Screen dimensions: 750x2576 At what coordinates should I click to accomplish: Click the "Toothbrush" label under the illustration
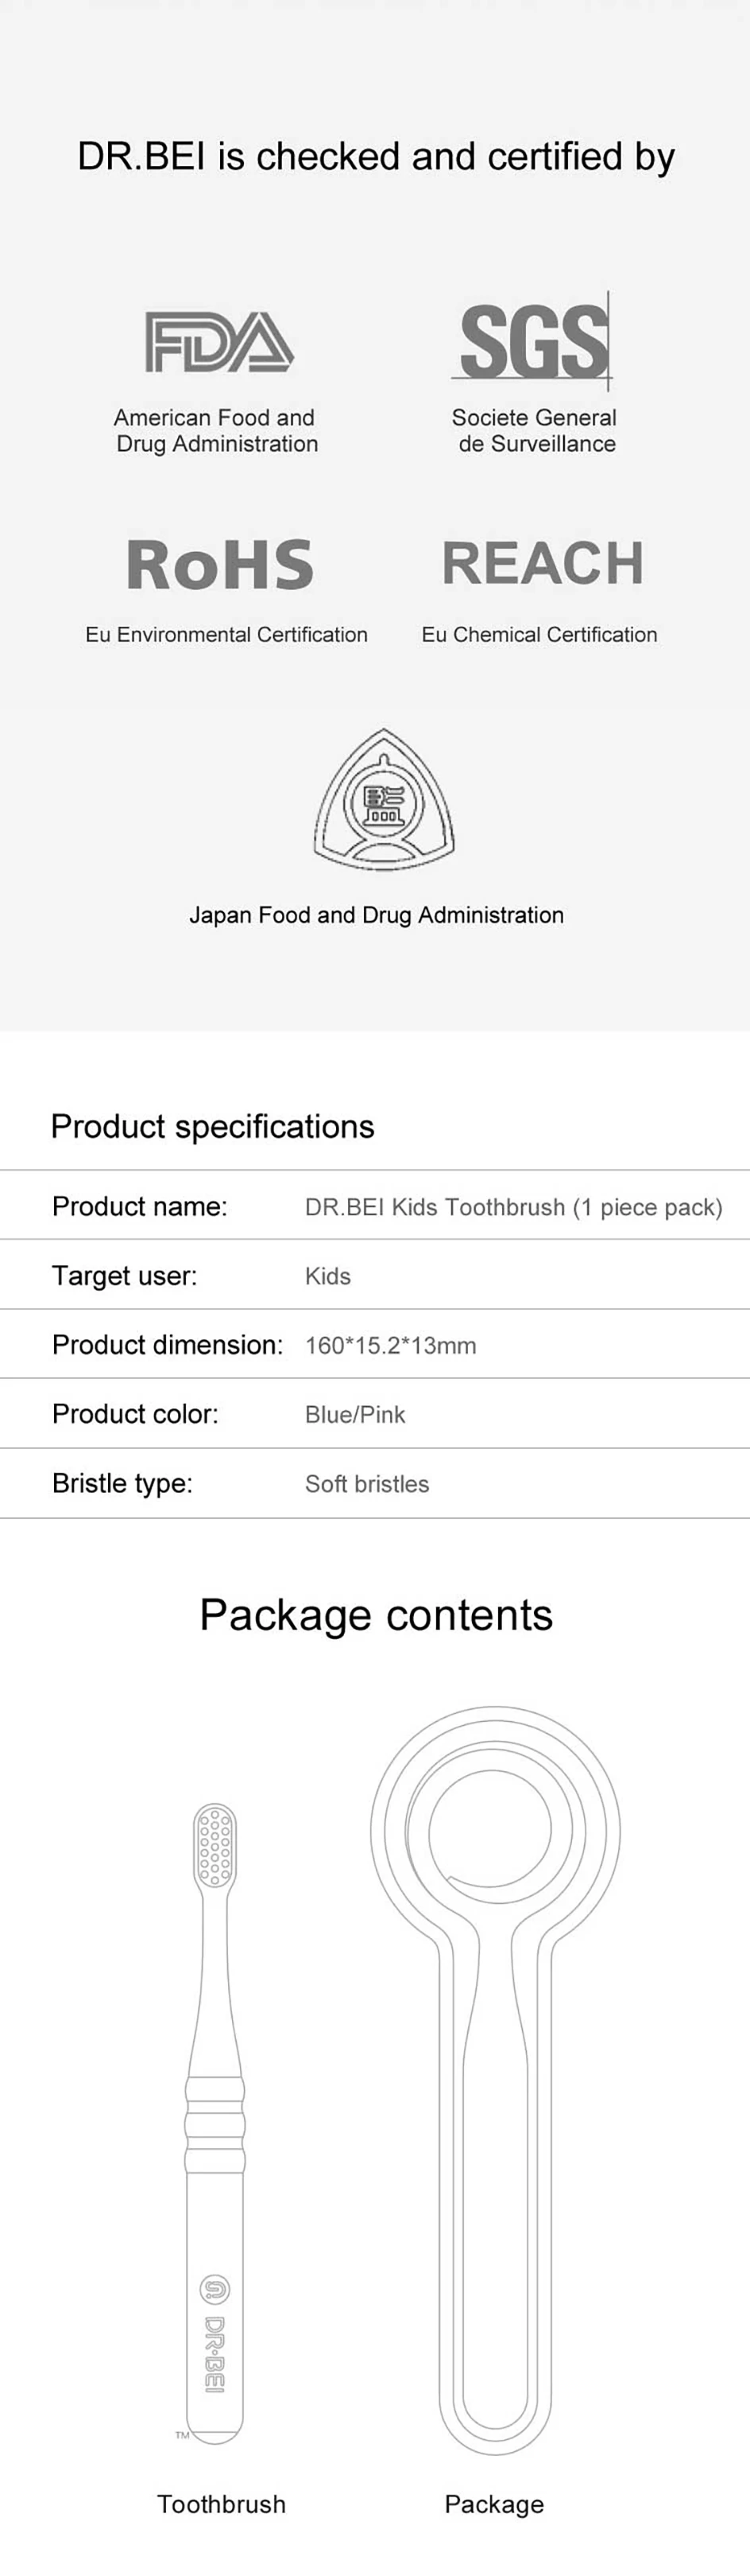[x=222, y=2504]
